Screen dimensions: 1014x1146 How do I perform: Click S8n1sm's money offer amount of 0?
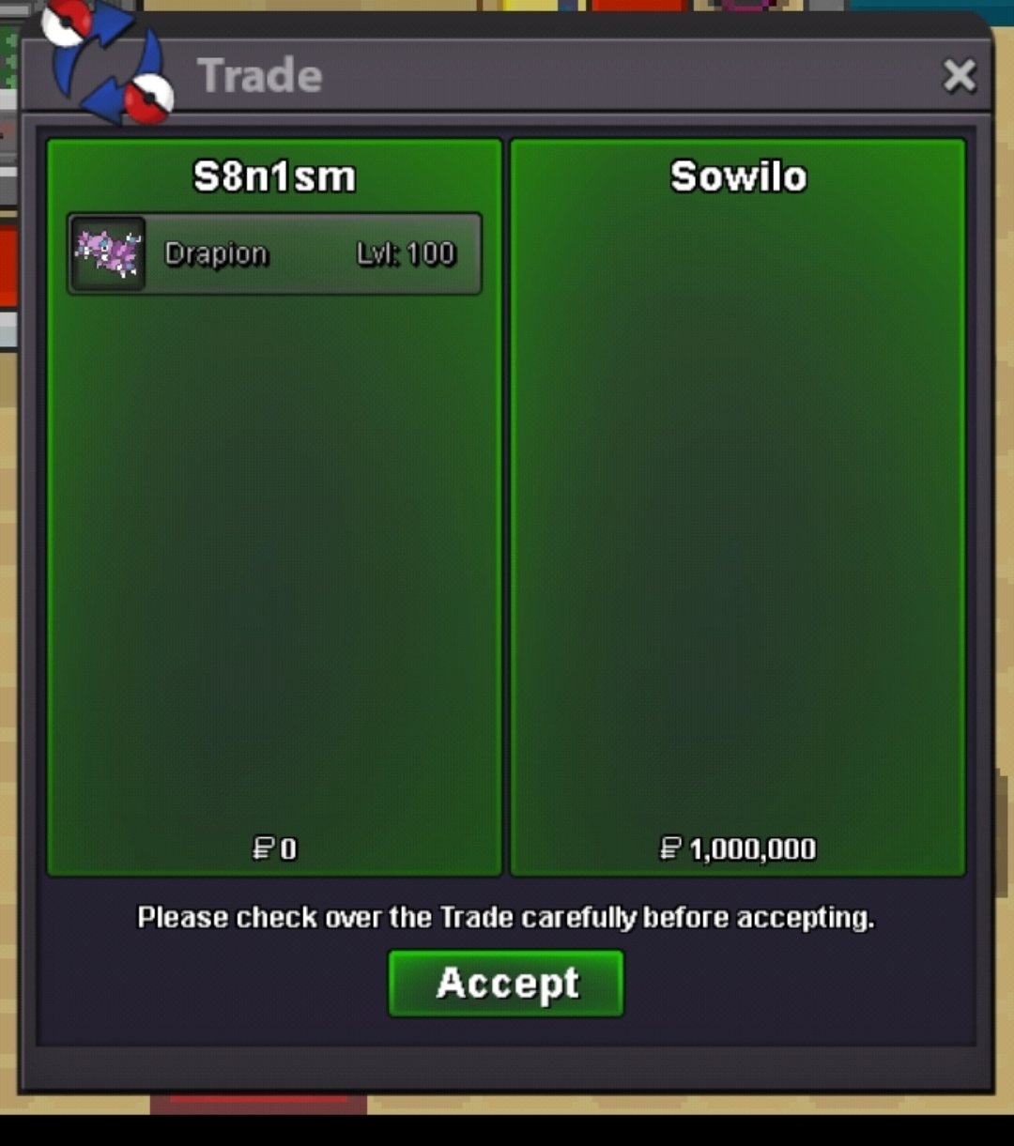tap(288, 849)
